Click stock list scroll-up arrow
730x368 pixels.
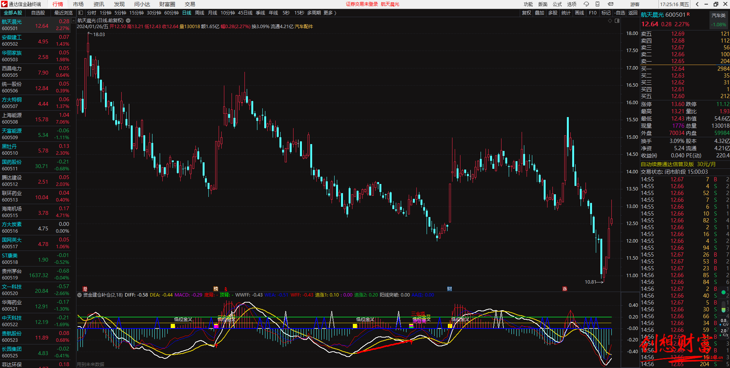tap(73, 20)
